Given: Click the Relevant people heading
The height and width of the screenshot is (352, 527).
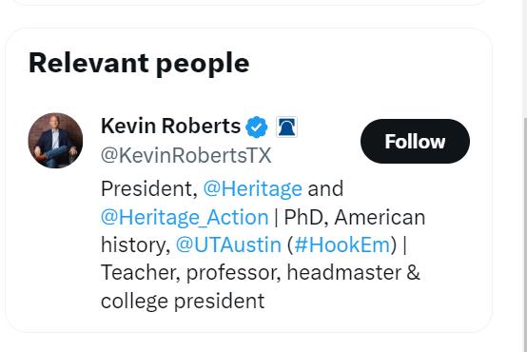Looking at the screenshot, I should (x=139, y=63).
